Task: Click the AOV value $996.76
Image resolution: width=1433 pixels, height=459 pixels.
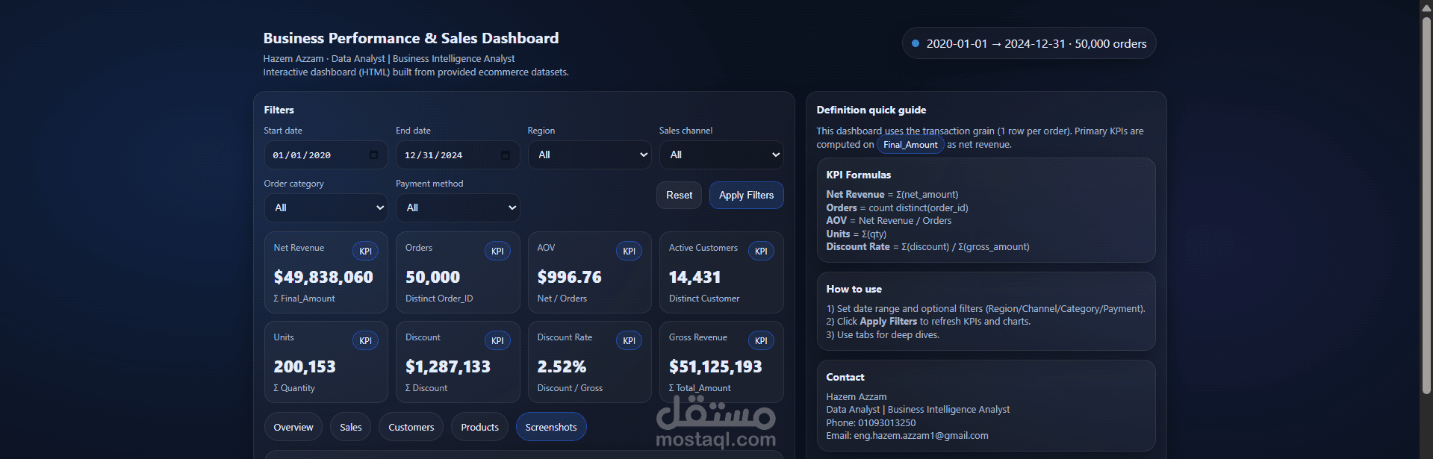Action: pyautogui.click(x=569, y=278)
